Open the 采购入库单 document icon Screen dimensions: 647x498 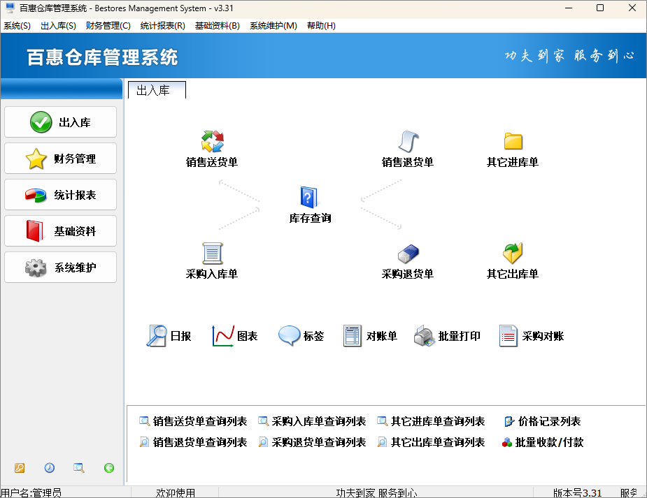coord(212,254)
